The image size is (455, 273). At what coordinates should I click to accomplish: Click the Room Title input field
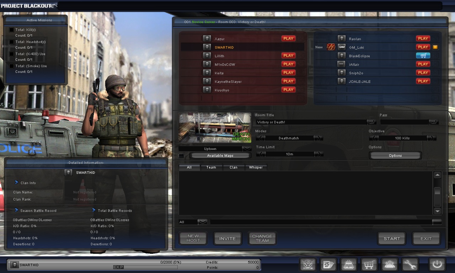click(311, 122)
